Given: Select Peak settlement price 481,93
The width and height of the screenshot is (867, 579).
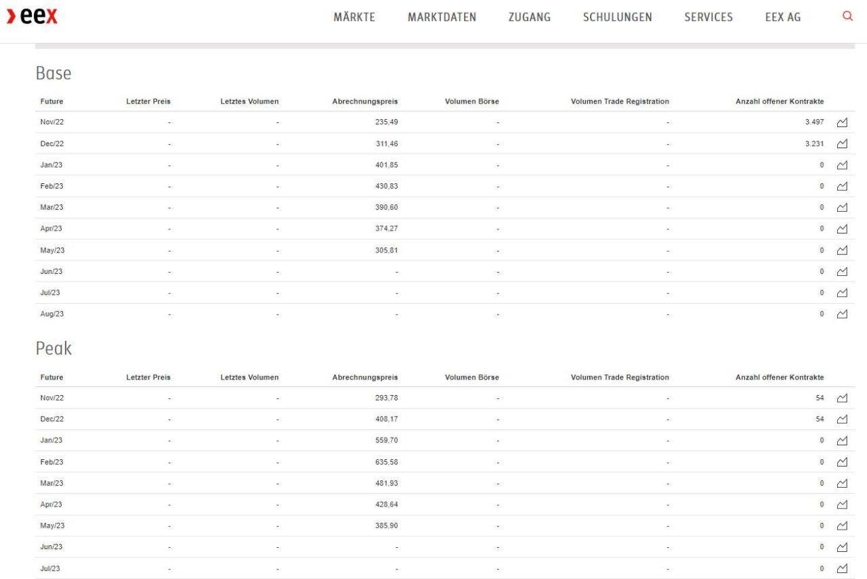Looking at the screenshot, I should point(387,484).
